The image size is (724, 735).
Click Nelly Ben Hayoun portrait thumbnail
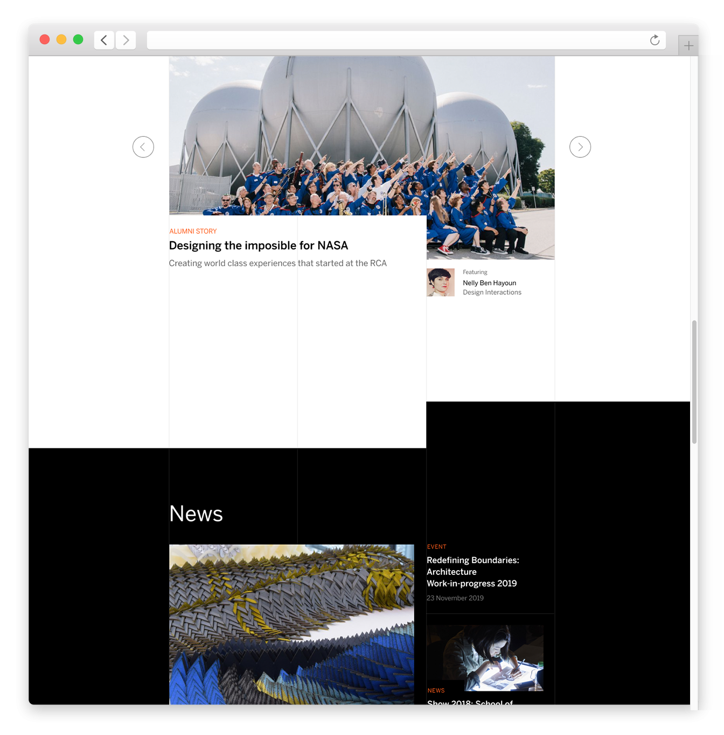(441, 282)
